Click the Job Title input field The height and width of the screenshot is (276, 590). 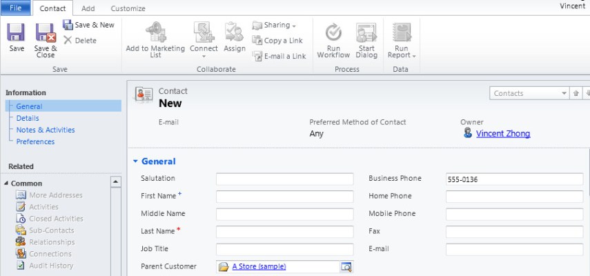click(x=285, y=249)
